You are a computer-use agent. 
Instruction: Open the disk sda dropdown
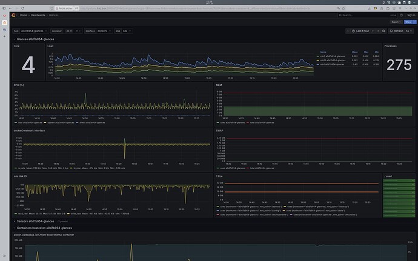coord(127,31)
